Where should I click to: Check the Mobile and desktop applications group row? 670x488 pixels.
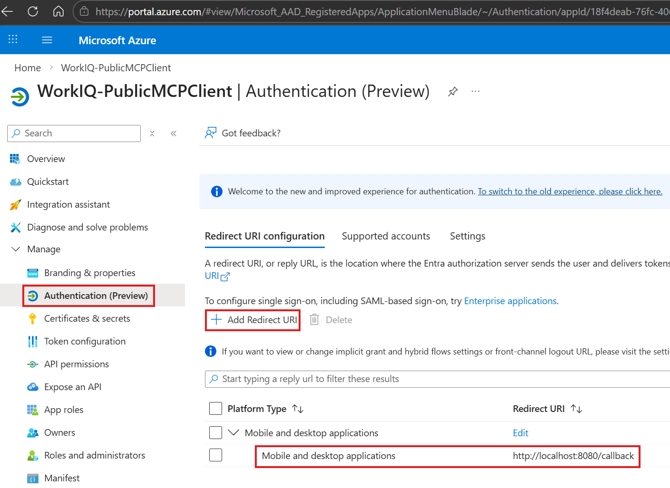215,432
